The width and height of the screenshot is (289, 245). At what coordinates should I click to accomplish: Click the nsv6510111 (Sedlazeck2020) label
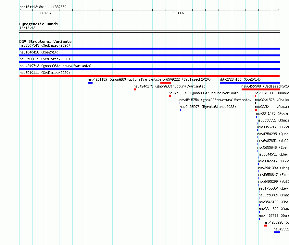tap(45, 73)
